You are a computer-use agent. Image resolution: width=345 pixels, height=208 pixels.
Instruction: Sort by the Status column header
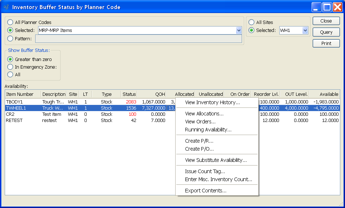pyautogui.click(x=129, y=94)
